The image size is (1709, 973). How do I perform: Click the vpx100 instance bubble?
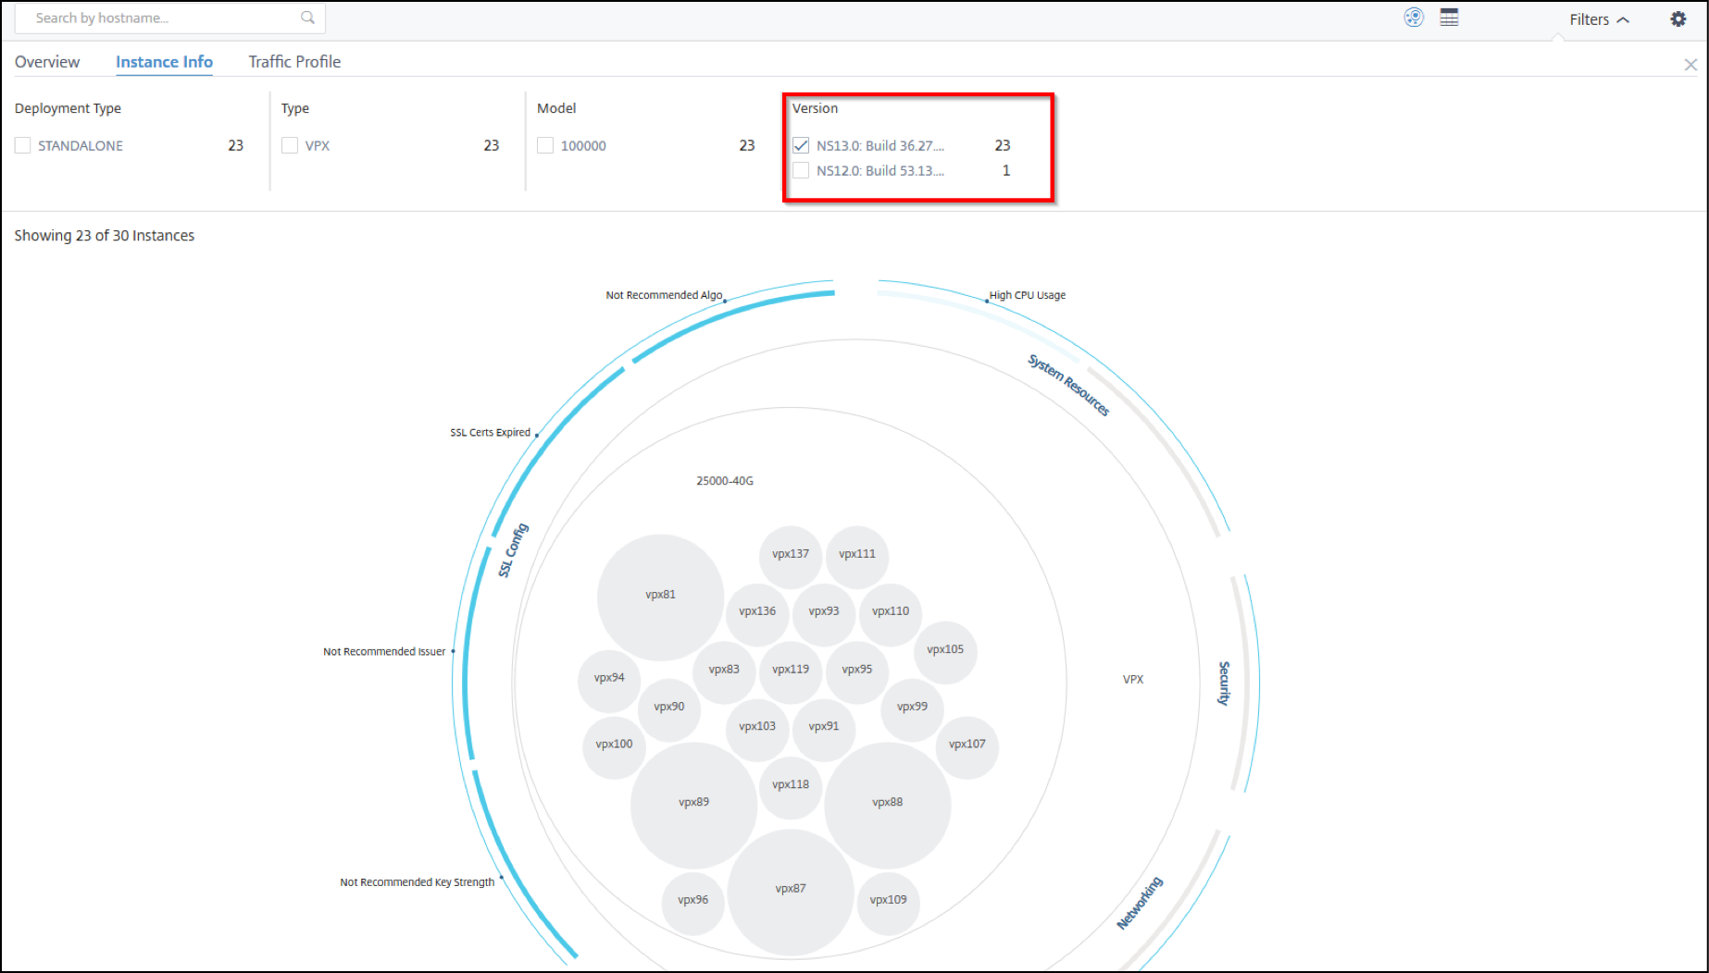click(x=614, y=746)
